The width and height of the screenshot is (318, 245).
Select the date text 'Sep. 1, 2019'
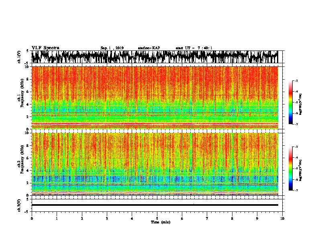[x=112, y=48]
